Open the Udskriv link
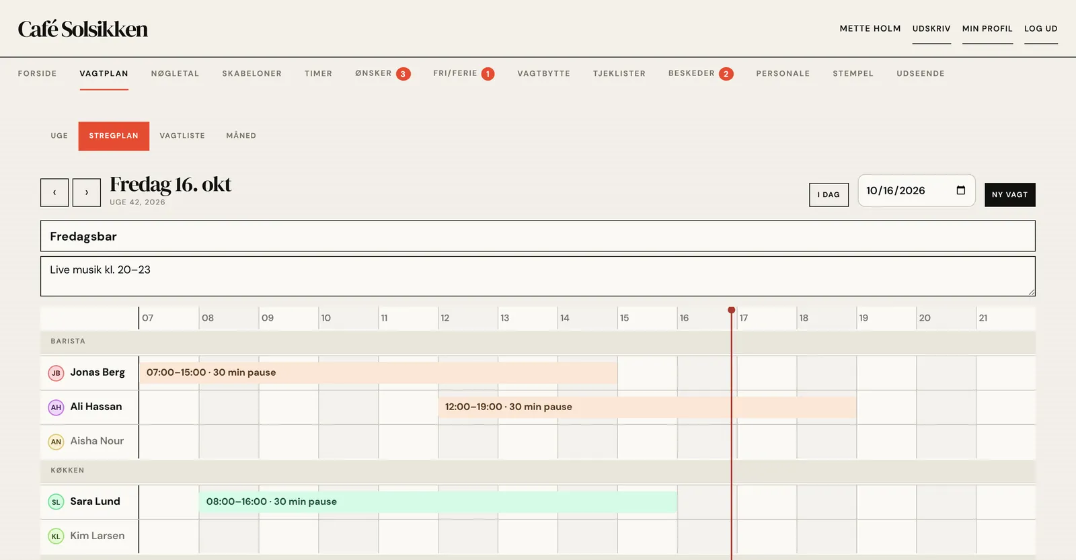This screenshot has width=1076, height=560. (x=931, y=29)
